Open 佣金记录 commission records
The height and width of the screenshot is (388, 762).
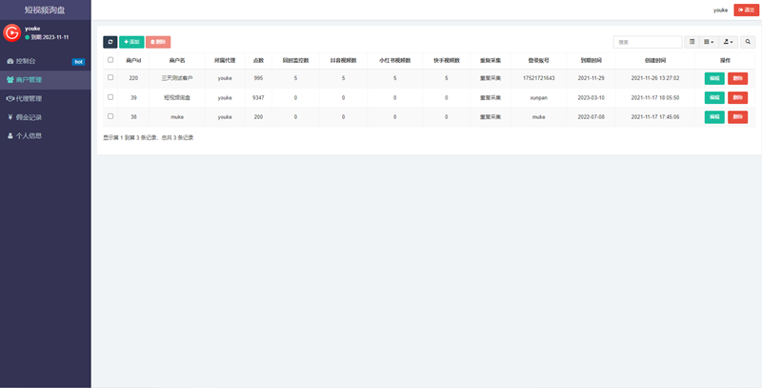click(29, 117)
